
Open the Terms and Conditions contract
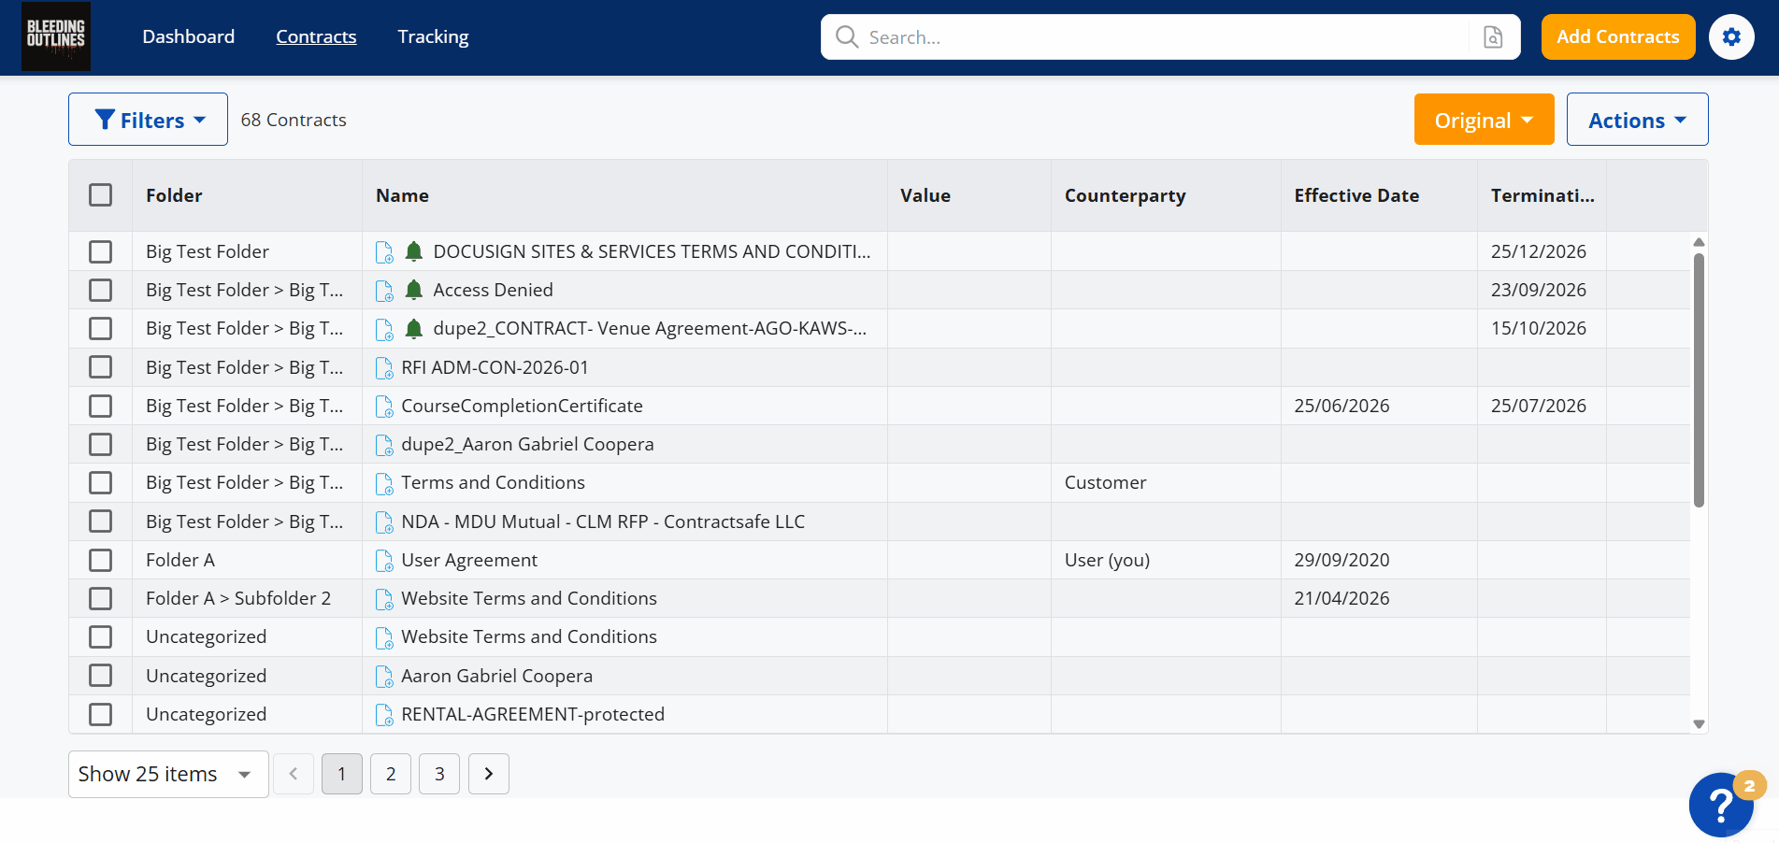493,482
